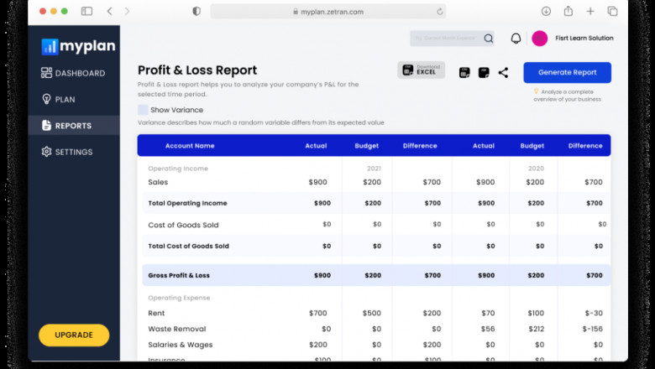Show Safari tab overview
655x369 pixels.
(x=612, y=11)
